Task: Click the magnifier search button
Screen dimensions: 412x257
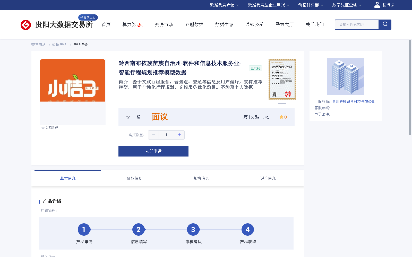Action: pyautogui.click(x=385, y=25)
